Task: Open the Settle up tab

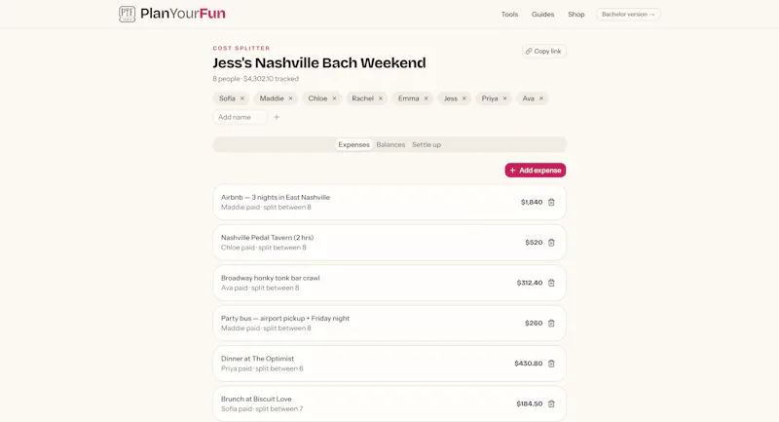Action: pos(427,144)
